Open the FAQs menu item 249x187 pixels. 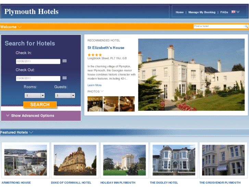coord(224,12)
